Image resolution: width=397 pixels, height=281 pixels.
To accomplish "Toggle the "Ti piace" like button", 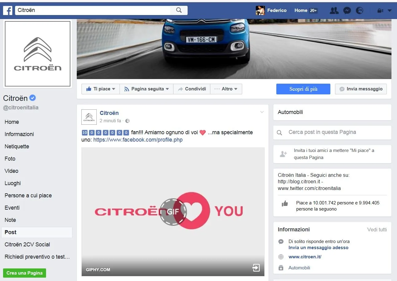I will tap(100, 89).
